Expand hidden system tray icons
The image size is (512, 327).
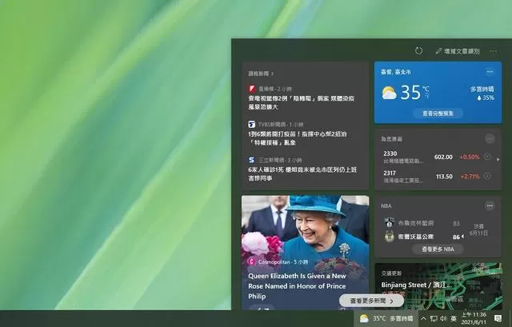coord(423,318)
